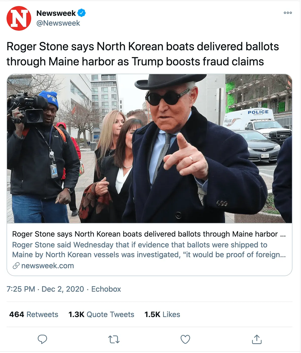Click the link chain icon beside newsweek.com

(x=16, y=266)
